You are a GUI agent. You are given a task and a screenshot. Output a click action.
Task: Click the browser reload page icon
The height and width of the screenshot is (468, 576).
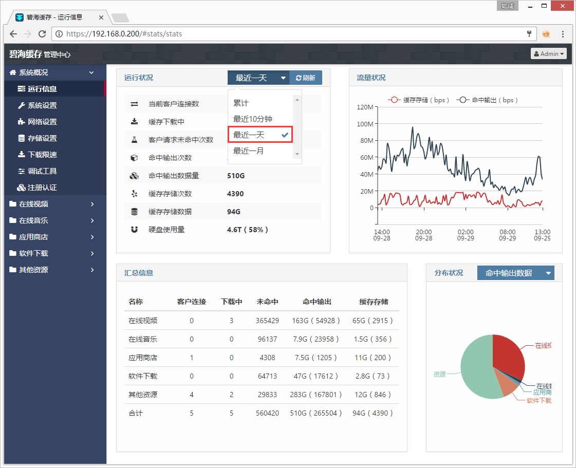point(42,34)
